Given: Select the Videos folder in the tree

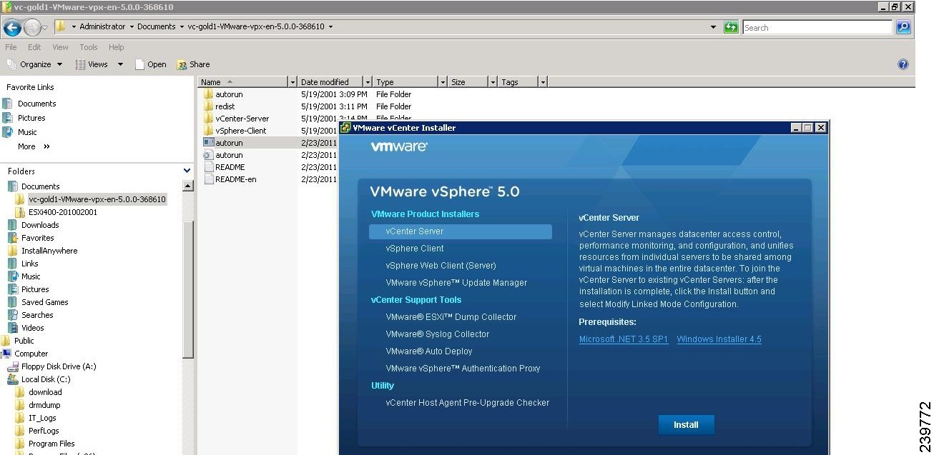Looking at the screenshot, I should pyautogui.click(x=32, y=328).
